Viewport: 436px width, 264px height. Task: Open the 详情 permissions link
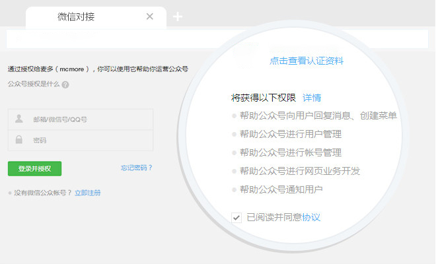click(x=312, y=98)
